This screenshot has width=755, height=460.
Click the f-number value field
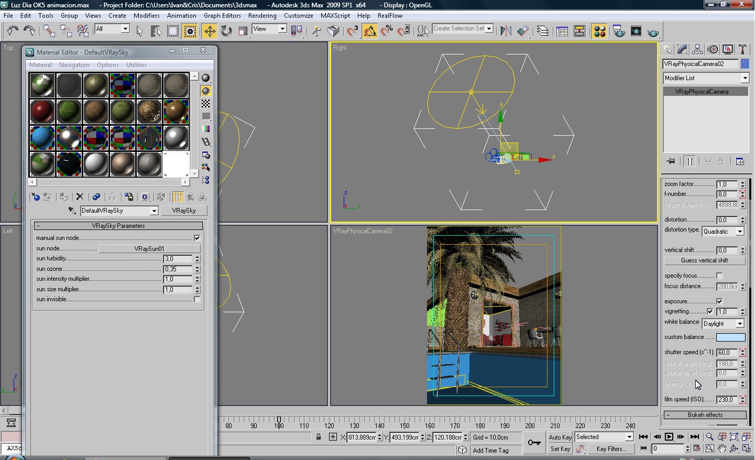coord(727,194)
